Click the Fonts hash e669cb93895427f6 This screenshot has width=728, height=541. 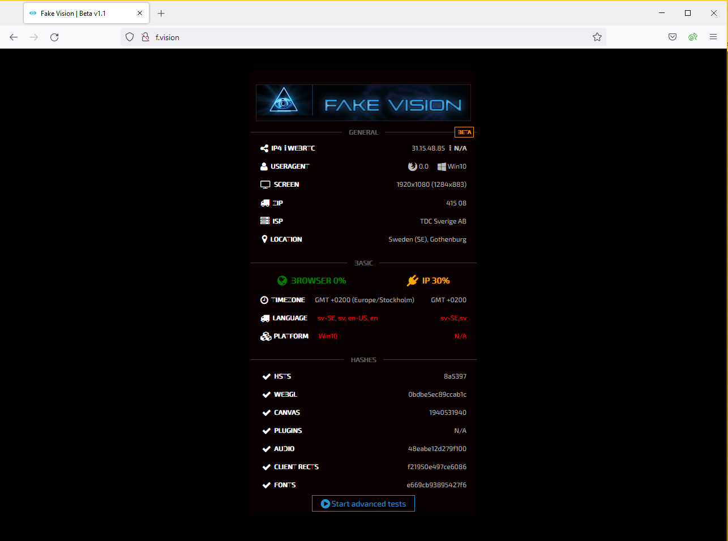(x=436, y=485)
